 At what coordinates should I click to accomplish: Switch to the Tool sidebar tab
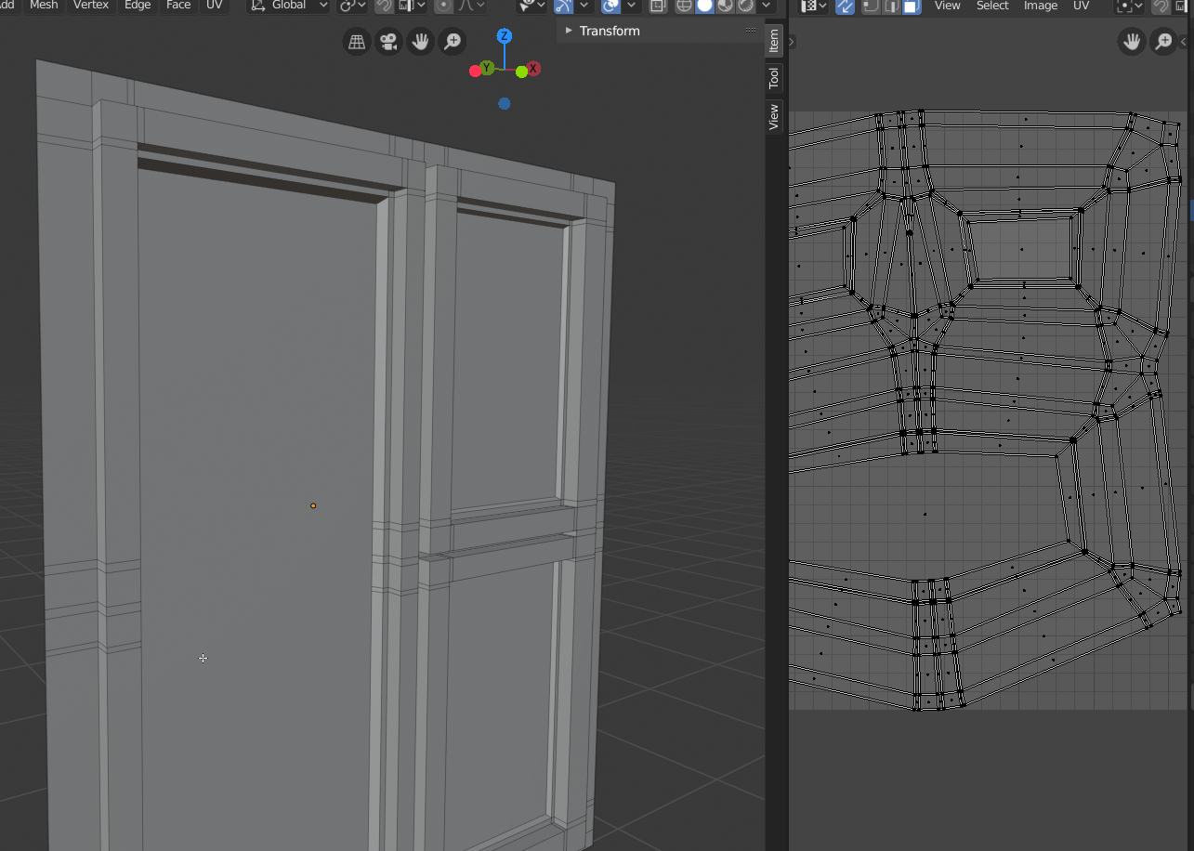(773, 78)
